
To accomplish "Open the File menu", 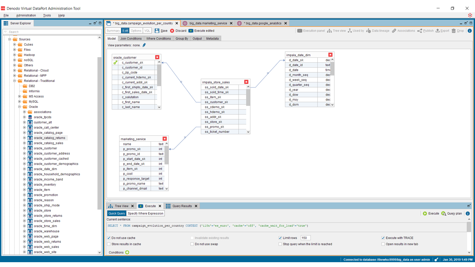I will pyautogui.click(x=6, y=16).
